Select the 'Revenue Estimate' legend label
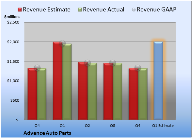 [47, 9]
